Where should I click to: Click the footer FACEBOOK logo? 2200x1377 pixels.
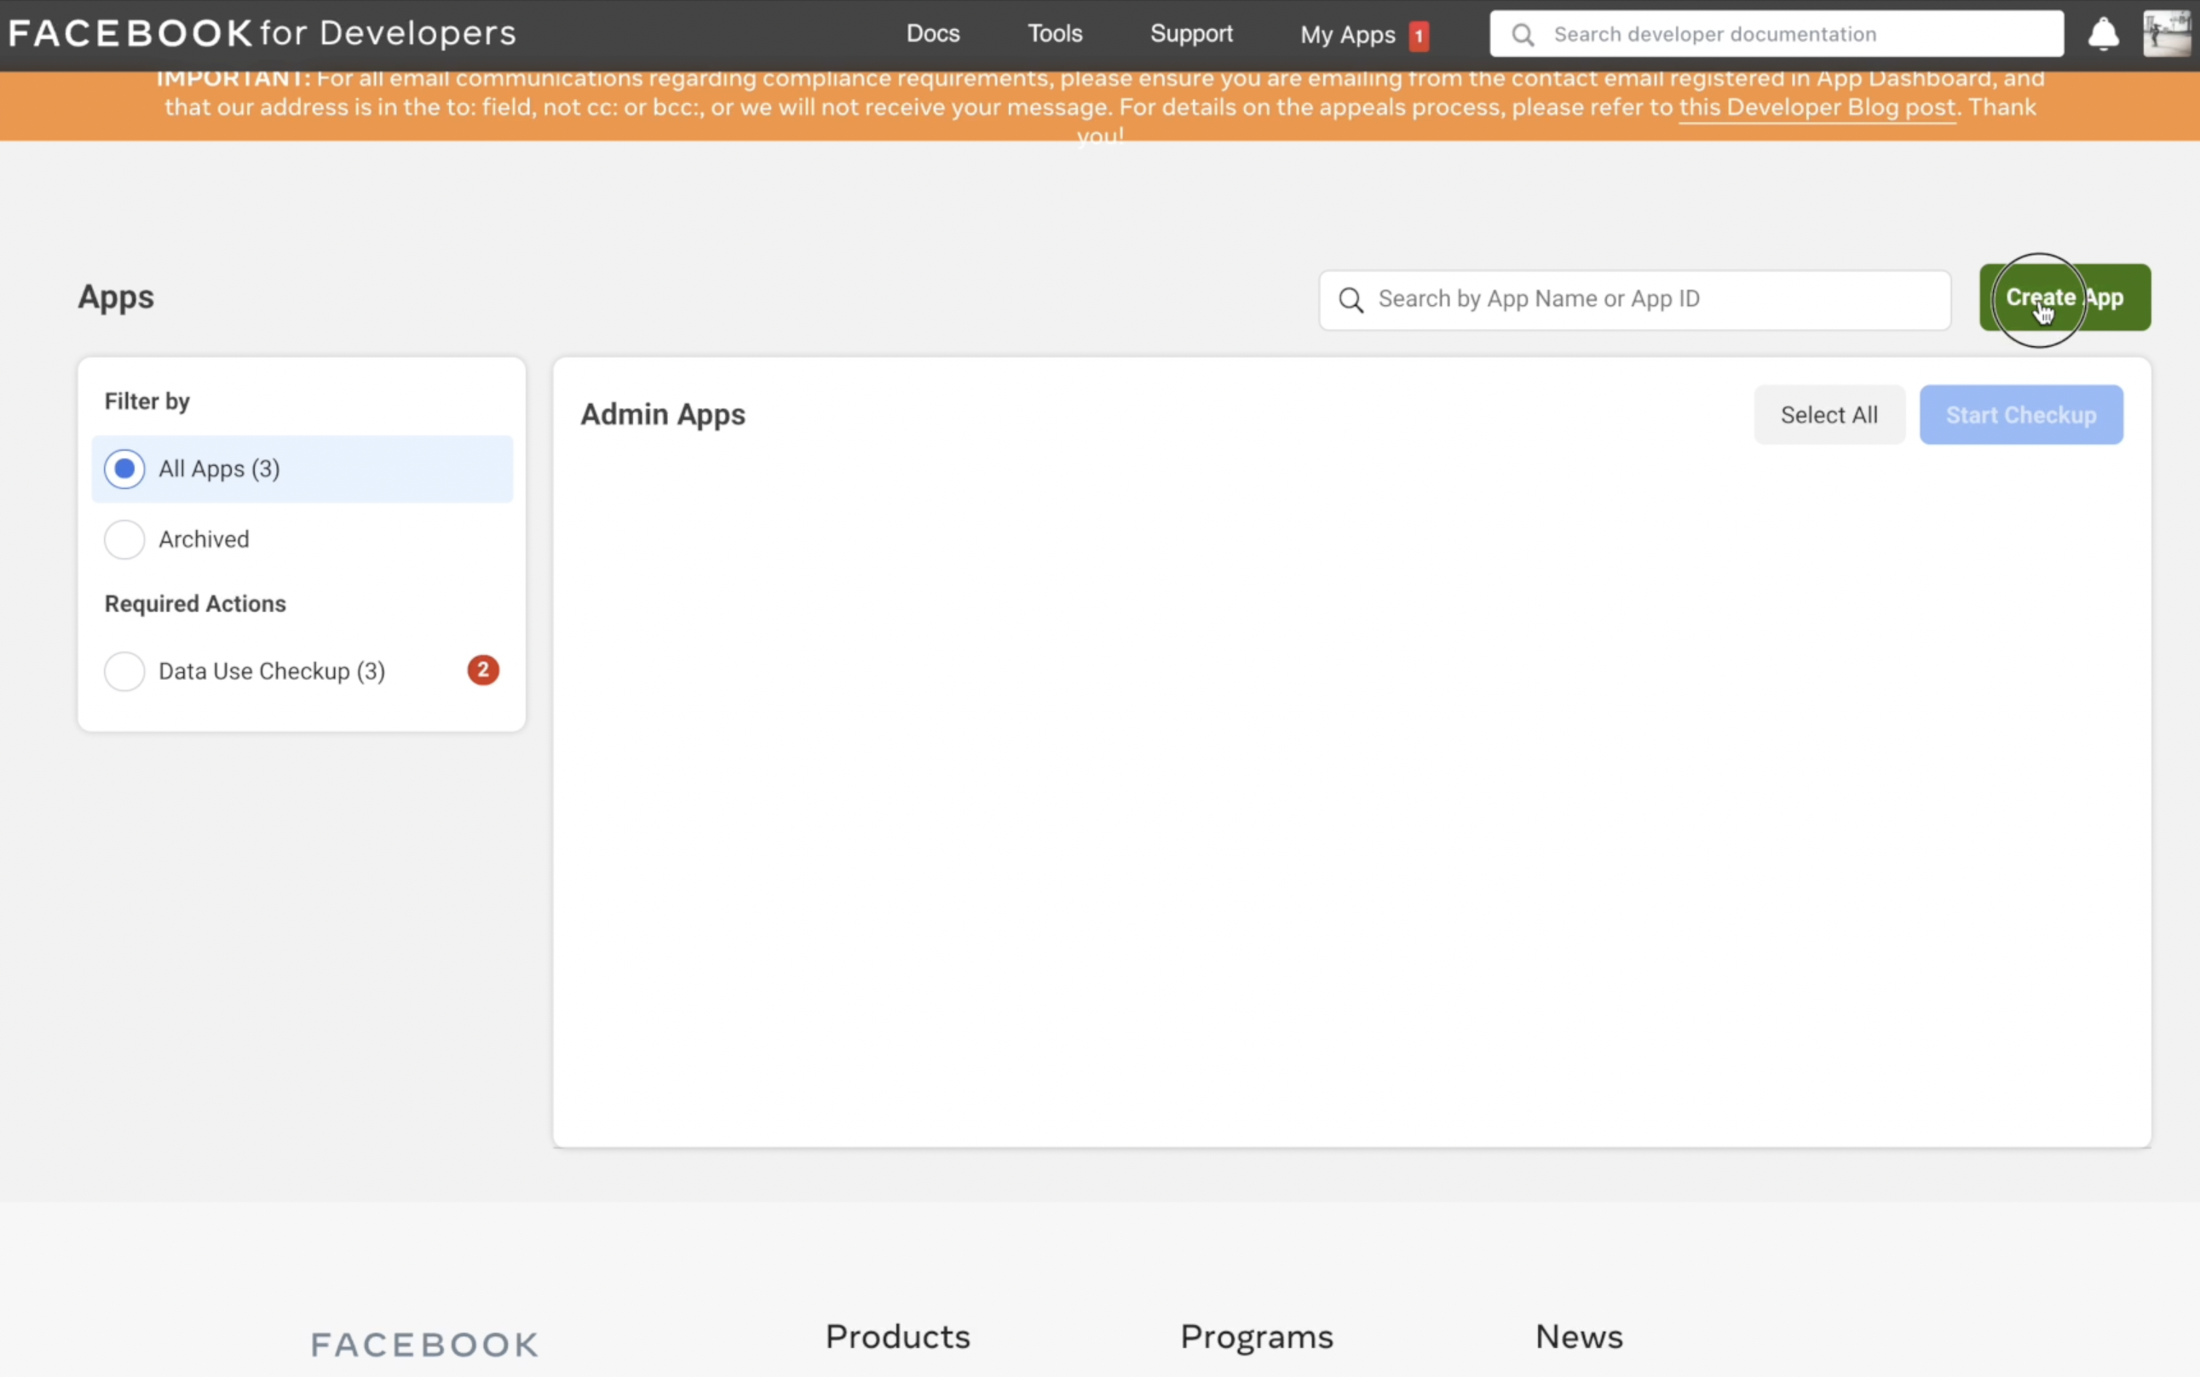424,1345
